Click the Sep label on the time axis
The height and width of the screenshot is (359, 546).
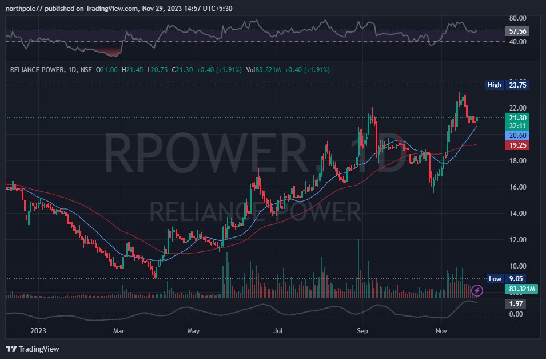[362, 330]
